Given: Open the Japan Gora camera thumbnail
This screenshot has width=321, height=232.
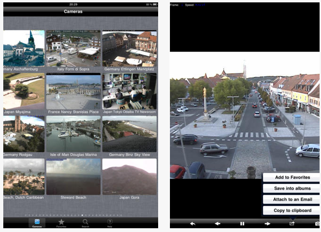Looking at the screenshot, I should click(129, 177).
